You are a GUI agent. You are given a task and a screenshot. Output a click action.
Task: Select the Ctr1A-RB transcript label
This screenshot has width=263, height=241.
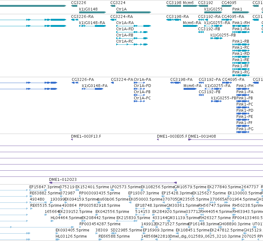coord(125,35)
